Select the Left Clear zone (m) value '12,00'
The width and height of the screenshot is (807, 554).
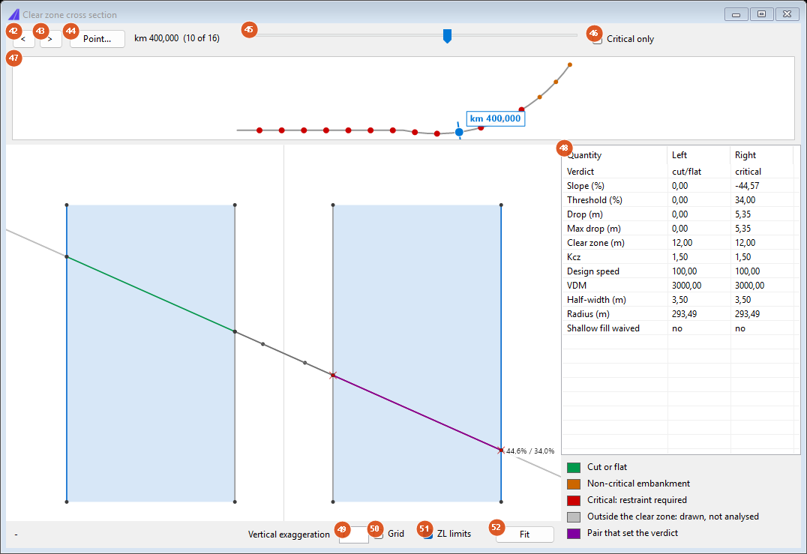tap(682, 243)
